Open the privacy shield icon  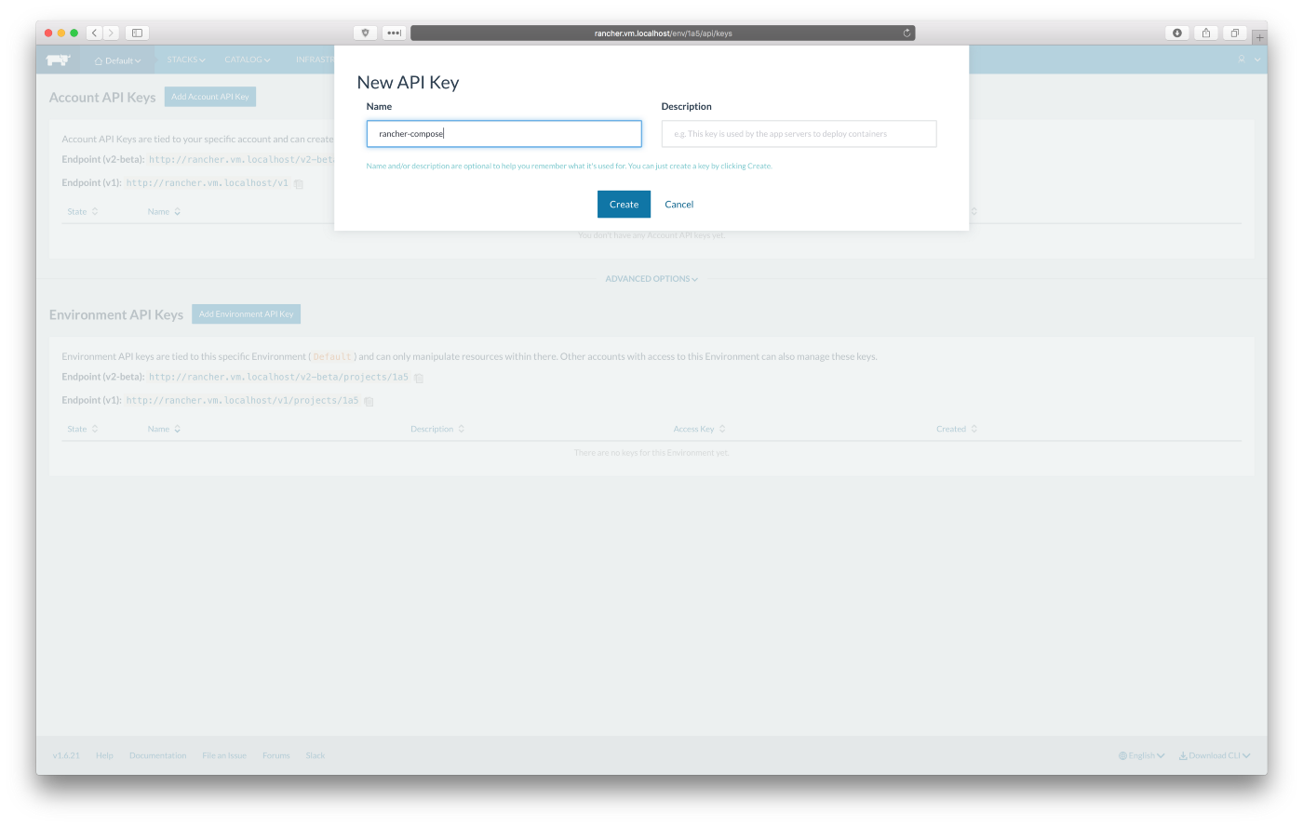pyautogui.click(x=365, y=33)
